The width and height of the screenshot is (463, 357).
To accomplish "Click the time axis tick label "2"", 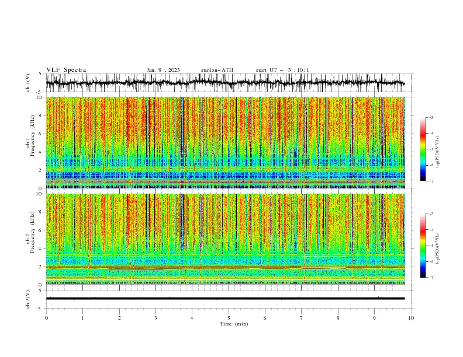I will pos(119,318).
